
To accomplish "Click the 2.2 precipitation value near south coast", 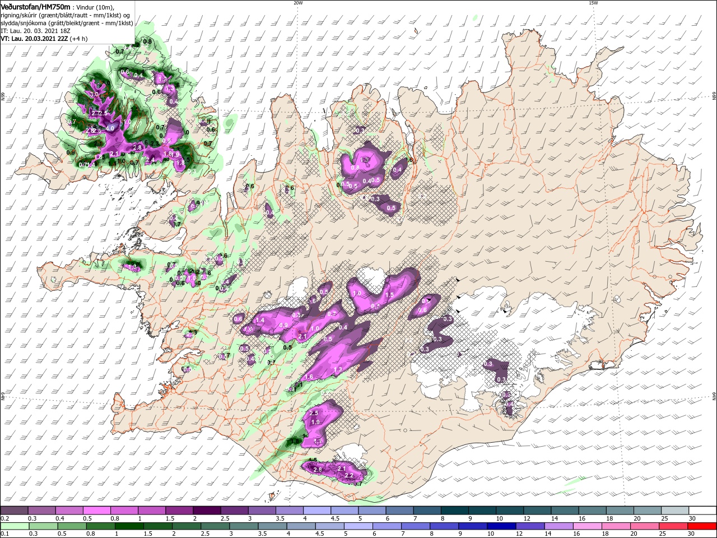I will [348, 475].
